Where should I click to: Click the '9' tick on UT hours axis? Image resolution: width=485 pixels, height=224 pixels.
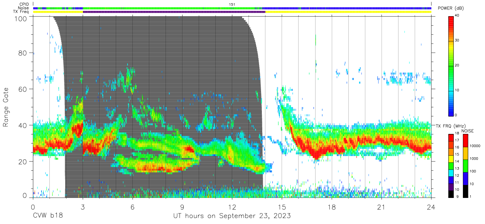(x=182, y=207)
